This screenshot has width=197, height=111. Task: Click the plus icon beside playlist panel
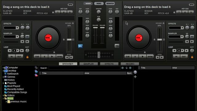(135, 77)
